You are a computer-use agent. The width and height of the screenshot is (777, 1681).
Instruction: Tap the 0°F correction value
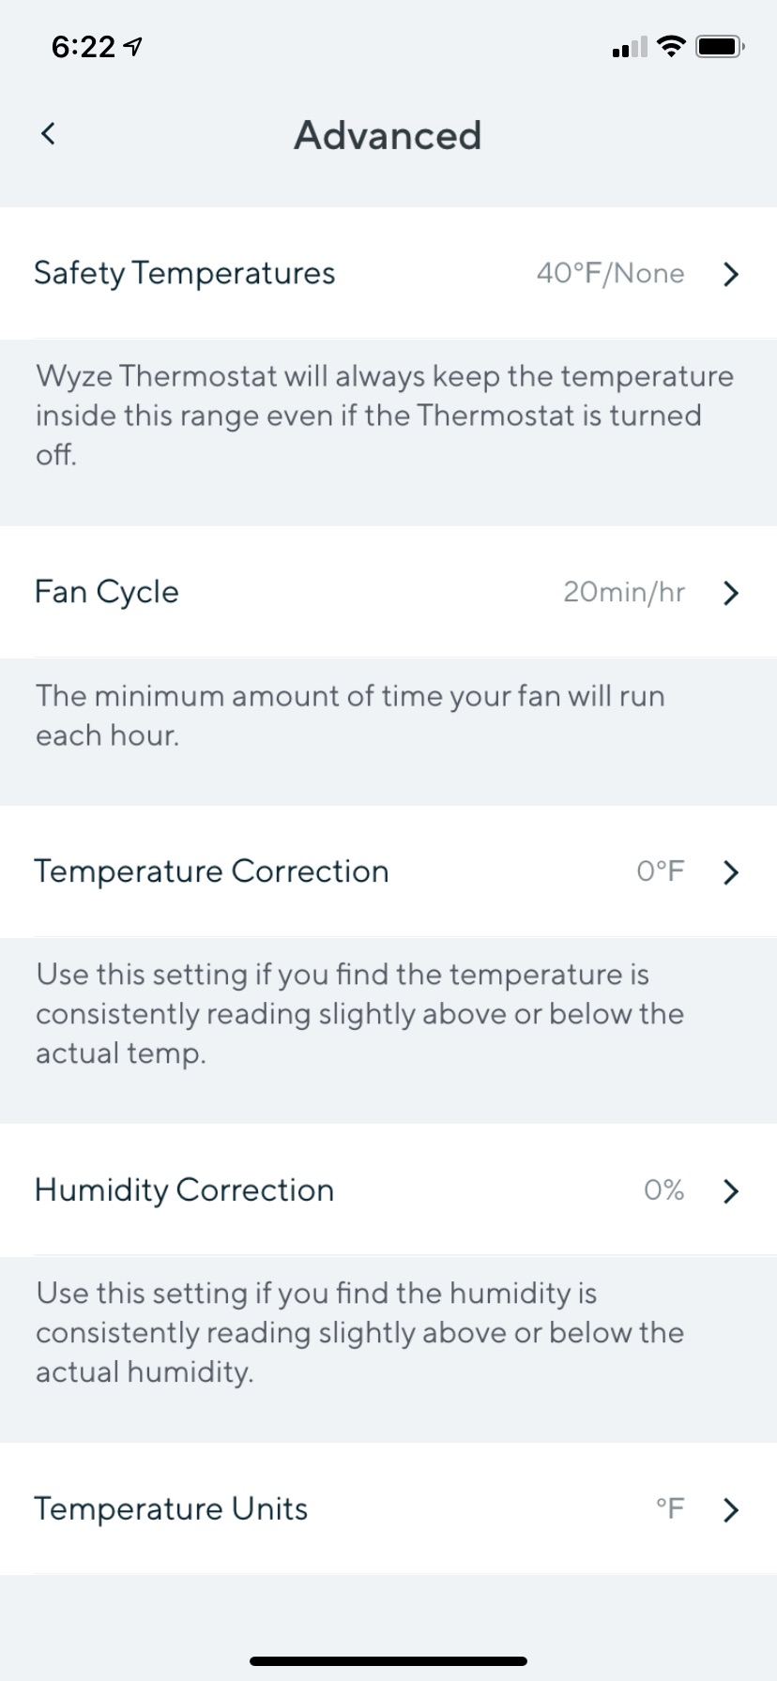click(661, 872)
